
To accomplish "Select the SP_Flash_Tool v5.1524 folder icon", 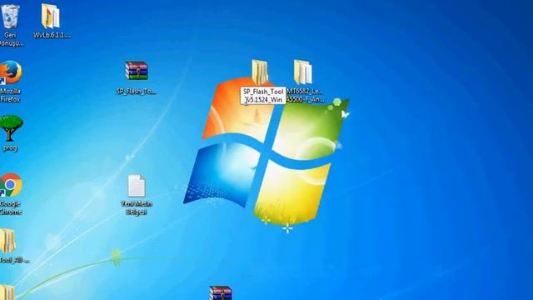I will (x=260, y=72).
